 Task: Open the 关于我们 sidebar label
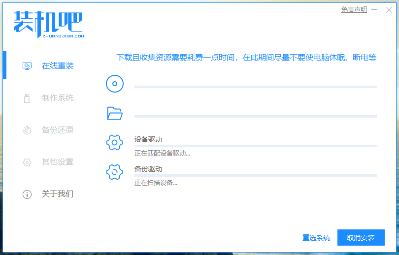pos(58,194)
